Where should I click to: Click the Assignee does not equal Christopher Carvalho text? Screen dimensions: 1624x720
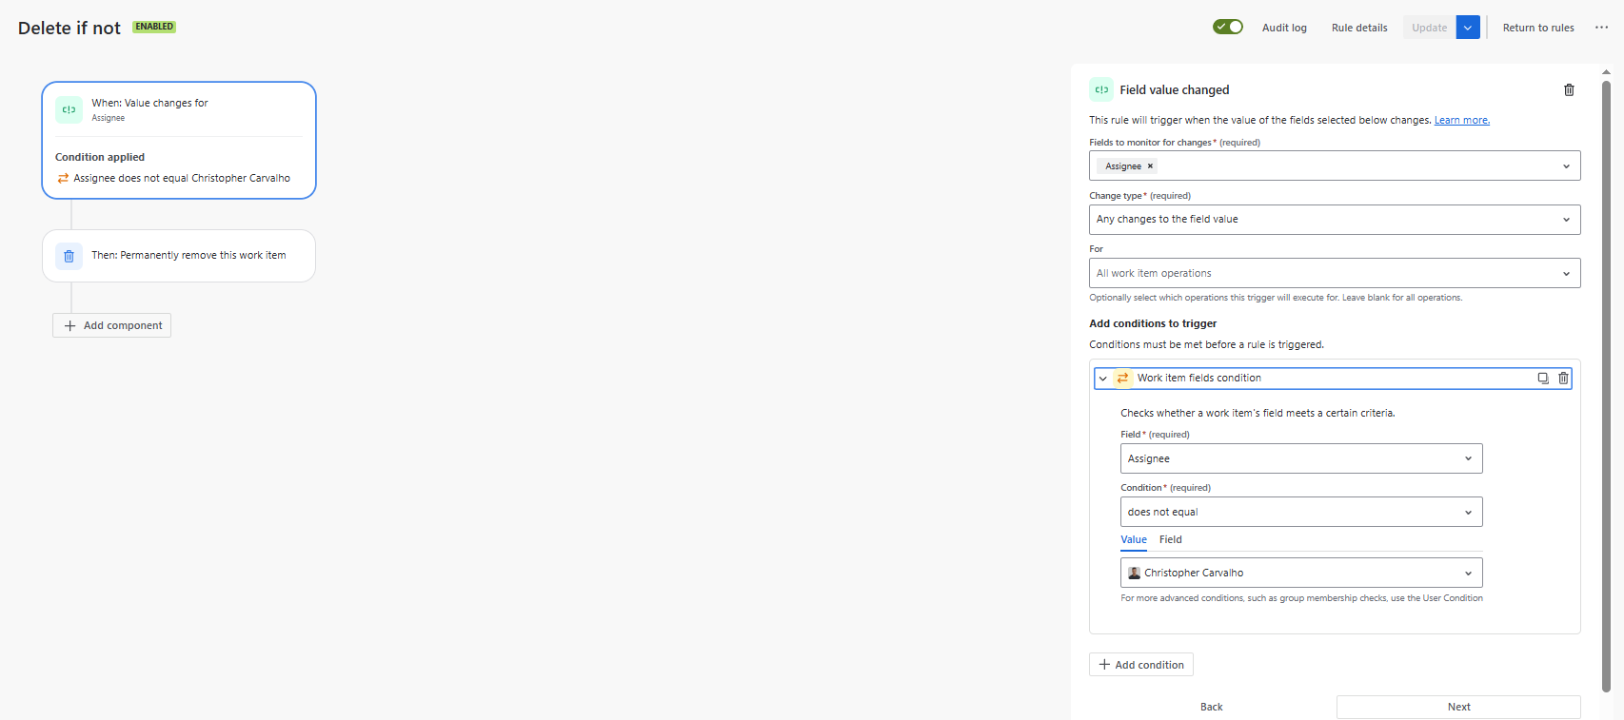[182, 178]
